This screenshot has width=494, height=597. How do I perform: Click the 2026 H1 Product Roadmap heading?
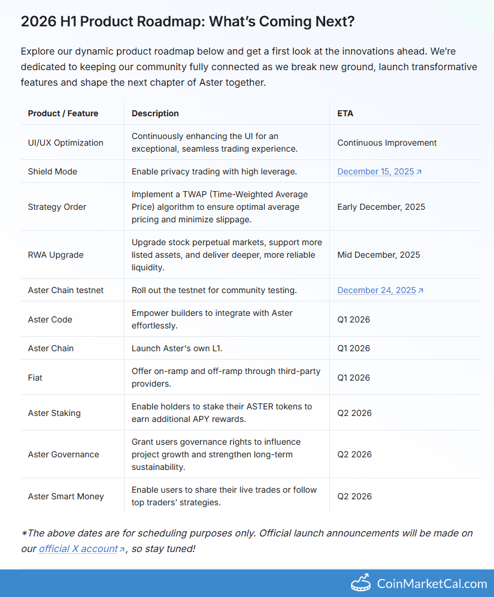[187, 22]
